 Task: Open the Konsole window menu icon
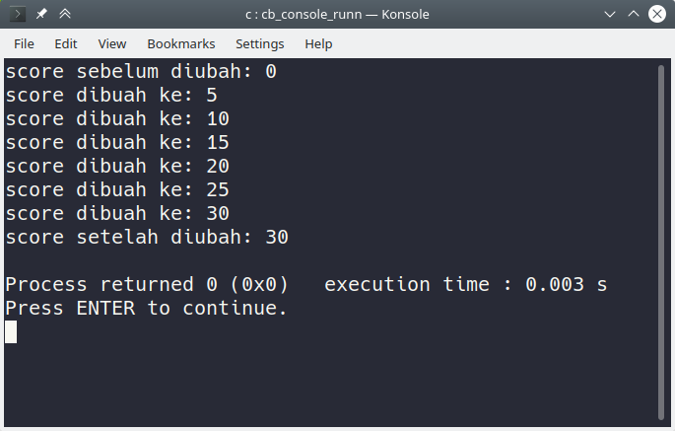click(x=18, y=15)
